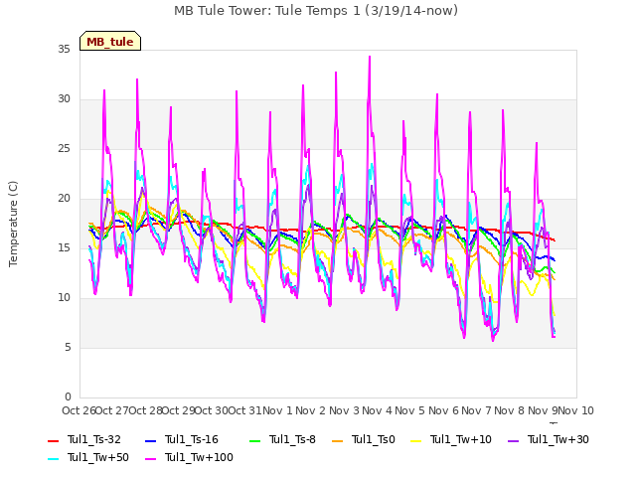Click the MB_tule label box
This screenshot has height=477, width=636.
coord(110,41)
